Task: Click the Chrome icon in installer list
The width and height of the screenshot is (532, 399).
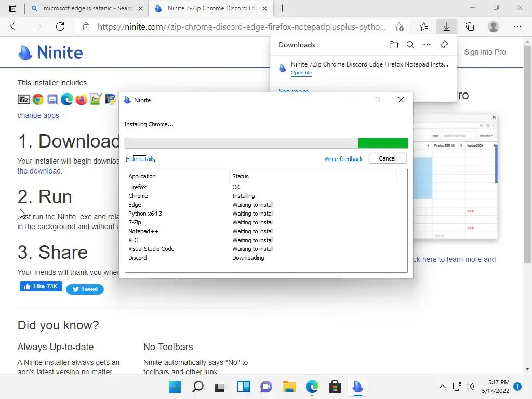Action: coord(38,99)
